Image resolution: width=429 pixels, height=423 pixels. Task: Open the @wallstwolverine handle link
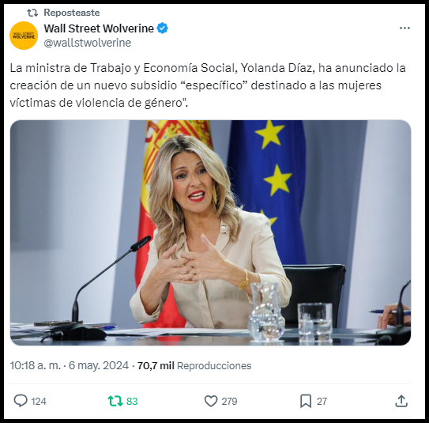87,43
